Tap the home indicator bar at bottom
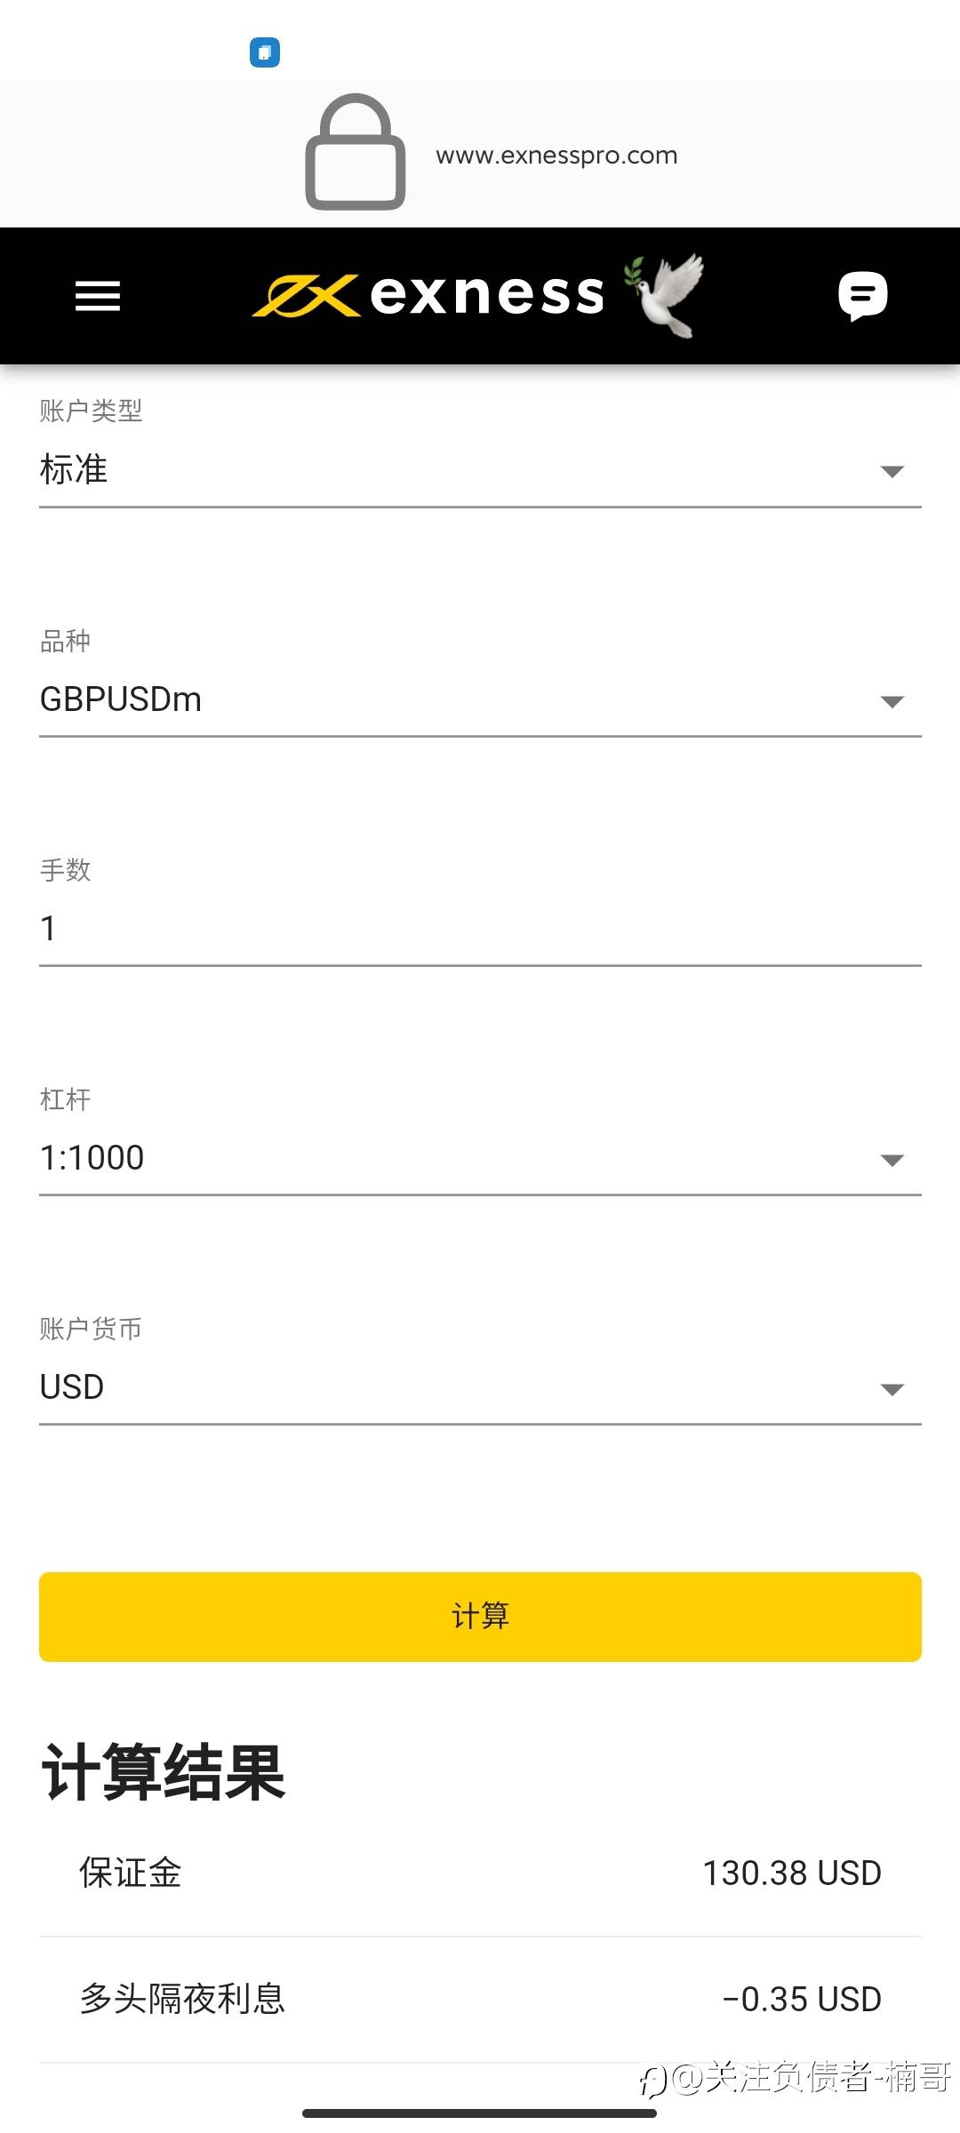960x2133 pixels. 480,2113
